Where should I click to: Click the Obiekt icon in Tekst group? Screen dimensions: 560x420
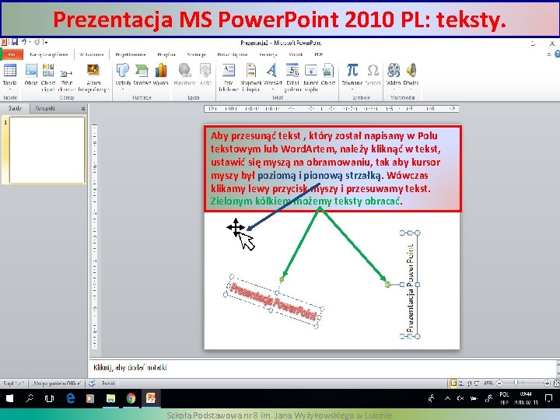[x=328, y=74]
